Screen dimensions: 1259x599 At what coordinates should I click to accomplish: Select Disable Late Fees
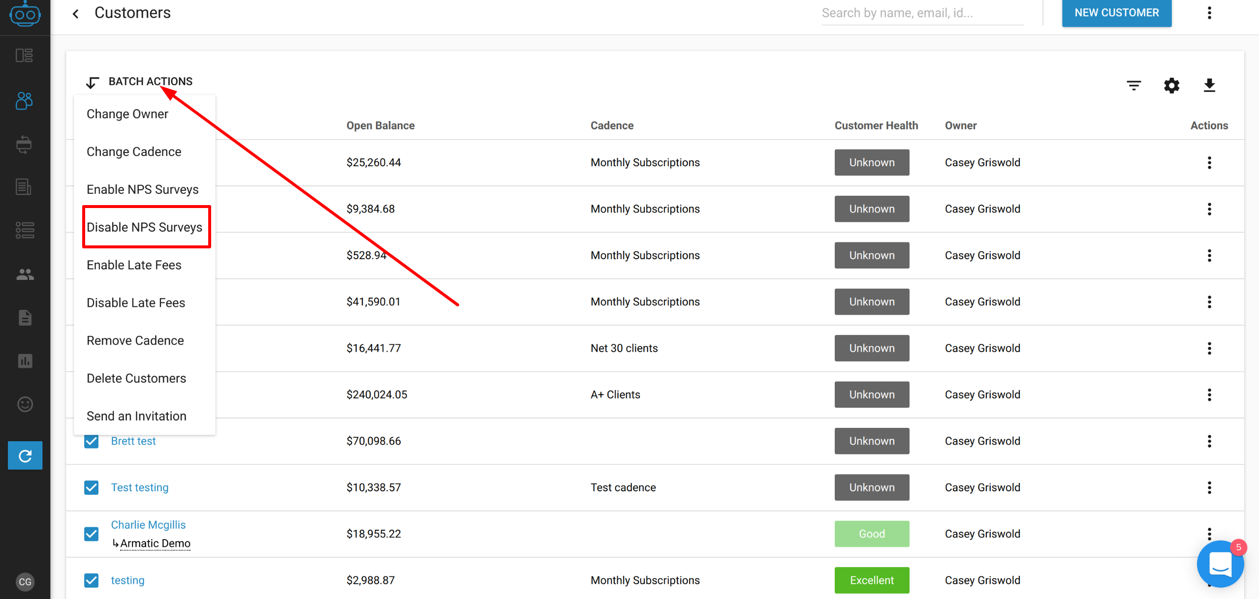(145, 303)
